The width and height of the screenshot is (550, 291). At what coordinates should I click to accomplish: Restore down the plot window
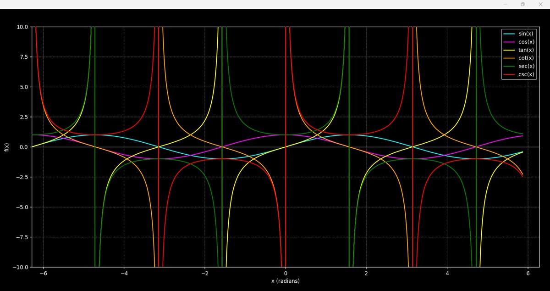pos(522,4)
